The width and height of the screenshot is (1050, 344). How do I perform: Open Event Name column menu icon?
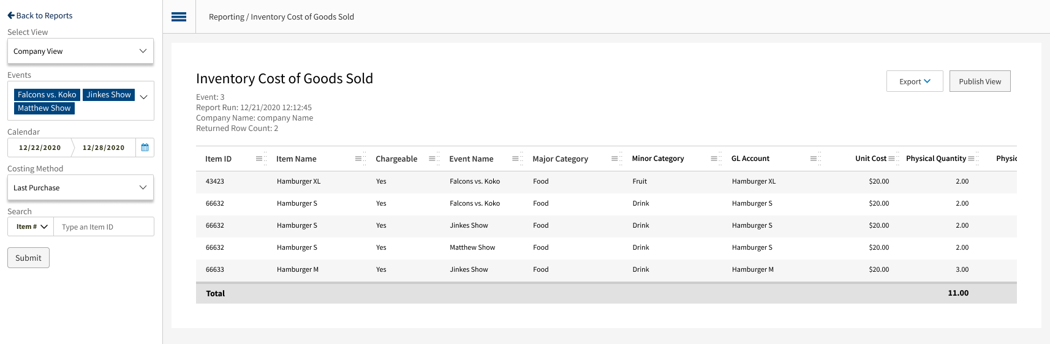515,159
